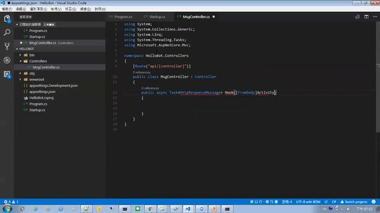This screenshot has height=213, width=380.
Task: Click the green LINE icon in the taskbar
Action: pyautogui.click(x=138, y=209)
